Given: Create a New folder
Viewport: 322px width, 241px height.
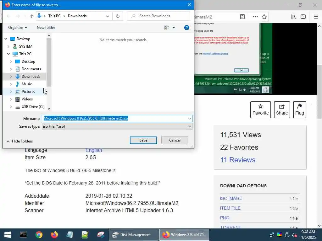Looking at the screenshot, I should [x=46, y=28].
